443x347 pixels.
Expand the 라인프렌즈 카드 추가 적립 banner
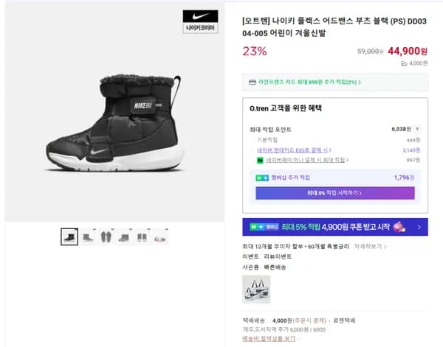coord(334,83)
